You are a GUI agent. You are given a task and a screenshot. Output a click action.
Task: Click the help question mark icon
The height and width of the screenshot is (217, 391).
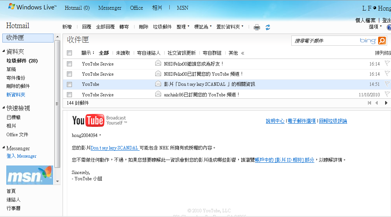(x=389, y=27)
